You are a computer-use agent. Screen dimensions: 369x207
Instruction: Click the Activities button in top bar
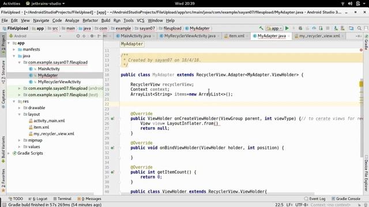pyautogui.click(x=12, y=3)
